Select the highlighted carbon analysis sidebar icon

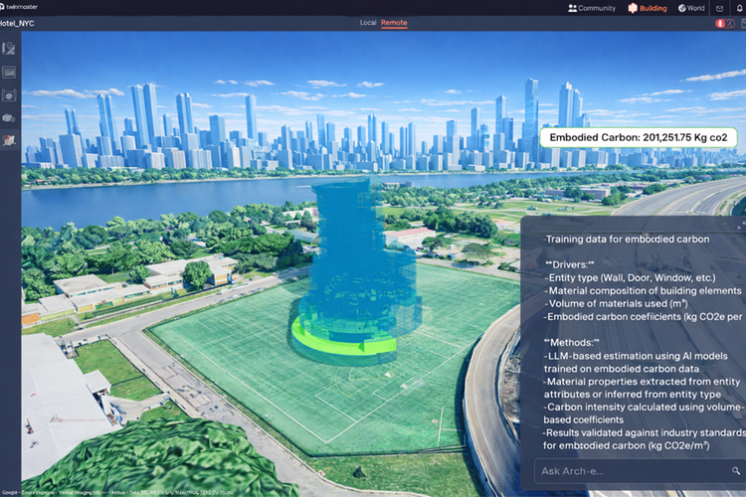[9, 140]
